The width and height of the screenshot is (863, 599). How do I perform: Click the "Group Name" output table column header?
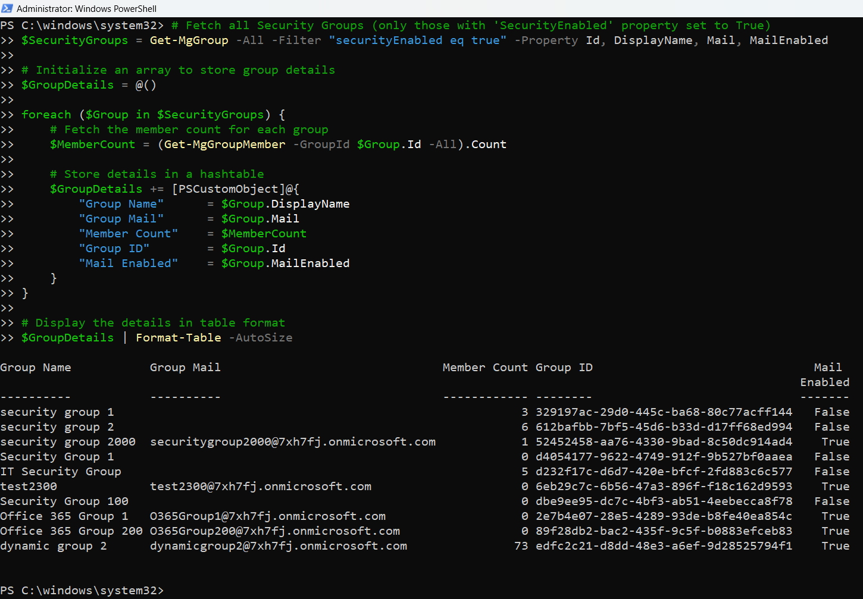[36, 368]
